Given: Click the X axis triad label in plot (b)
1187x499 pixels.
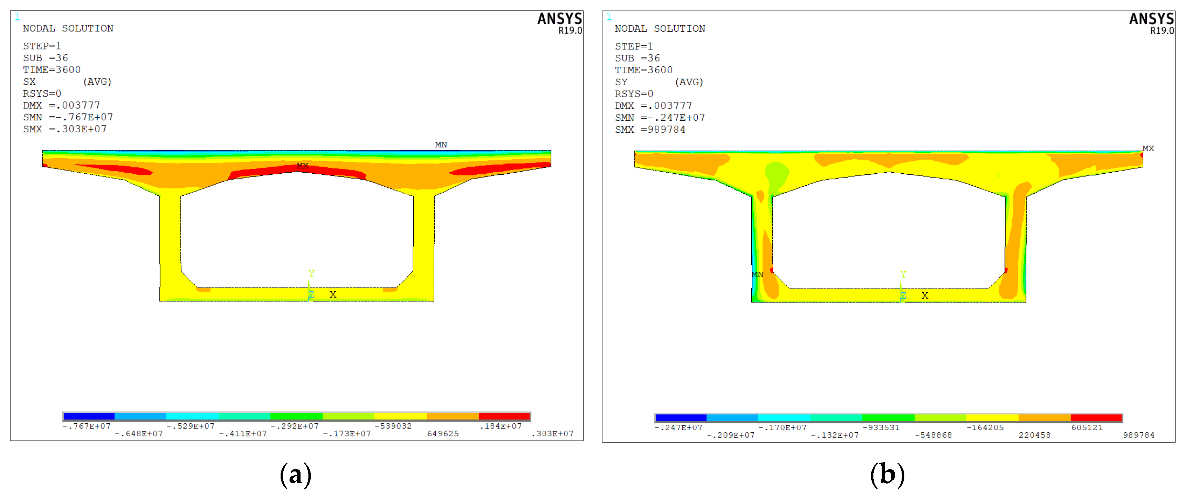Looking at the screenshot, I should 924,296.
